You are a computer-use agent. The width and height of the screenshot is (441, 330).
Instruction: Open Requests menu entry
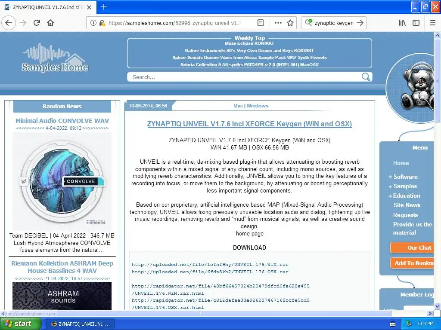click(405, 215)
